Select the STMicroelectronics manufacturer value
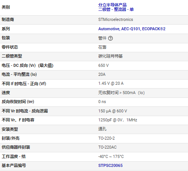This screenshot has width=188, height=171. (x=115, y=19)
